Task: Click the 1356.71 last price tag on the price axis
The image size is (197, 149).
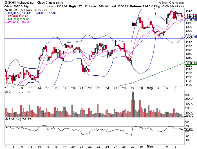Action: (x=191, y=17)
